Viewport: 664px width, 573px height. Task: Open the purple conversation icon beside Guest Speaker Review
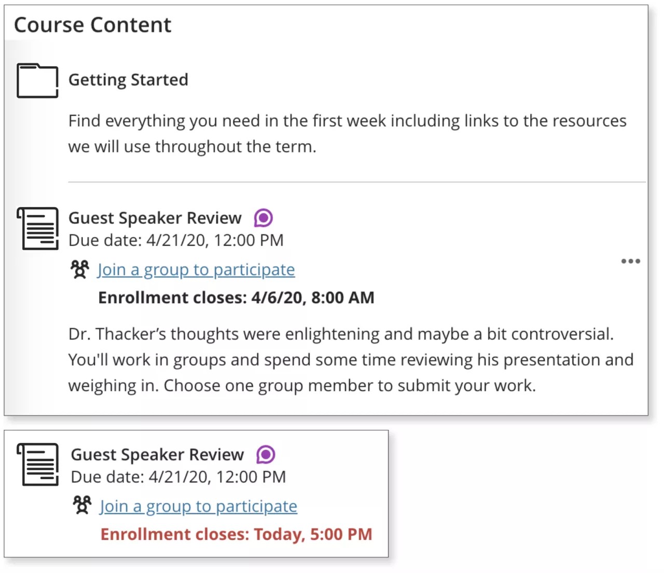coord(264,218)
